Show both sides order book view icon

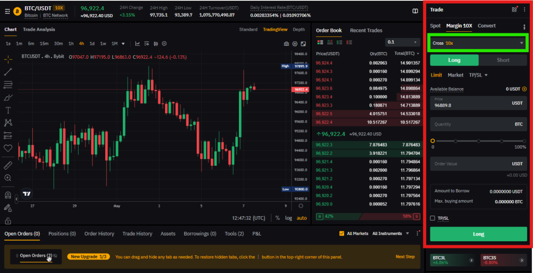320,42
